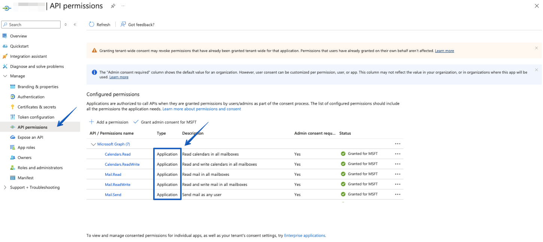543x242 pixels.
Task: Click 'Send mail as any user' description
Action: point(202,194)
